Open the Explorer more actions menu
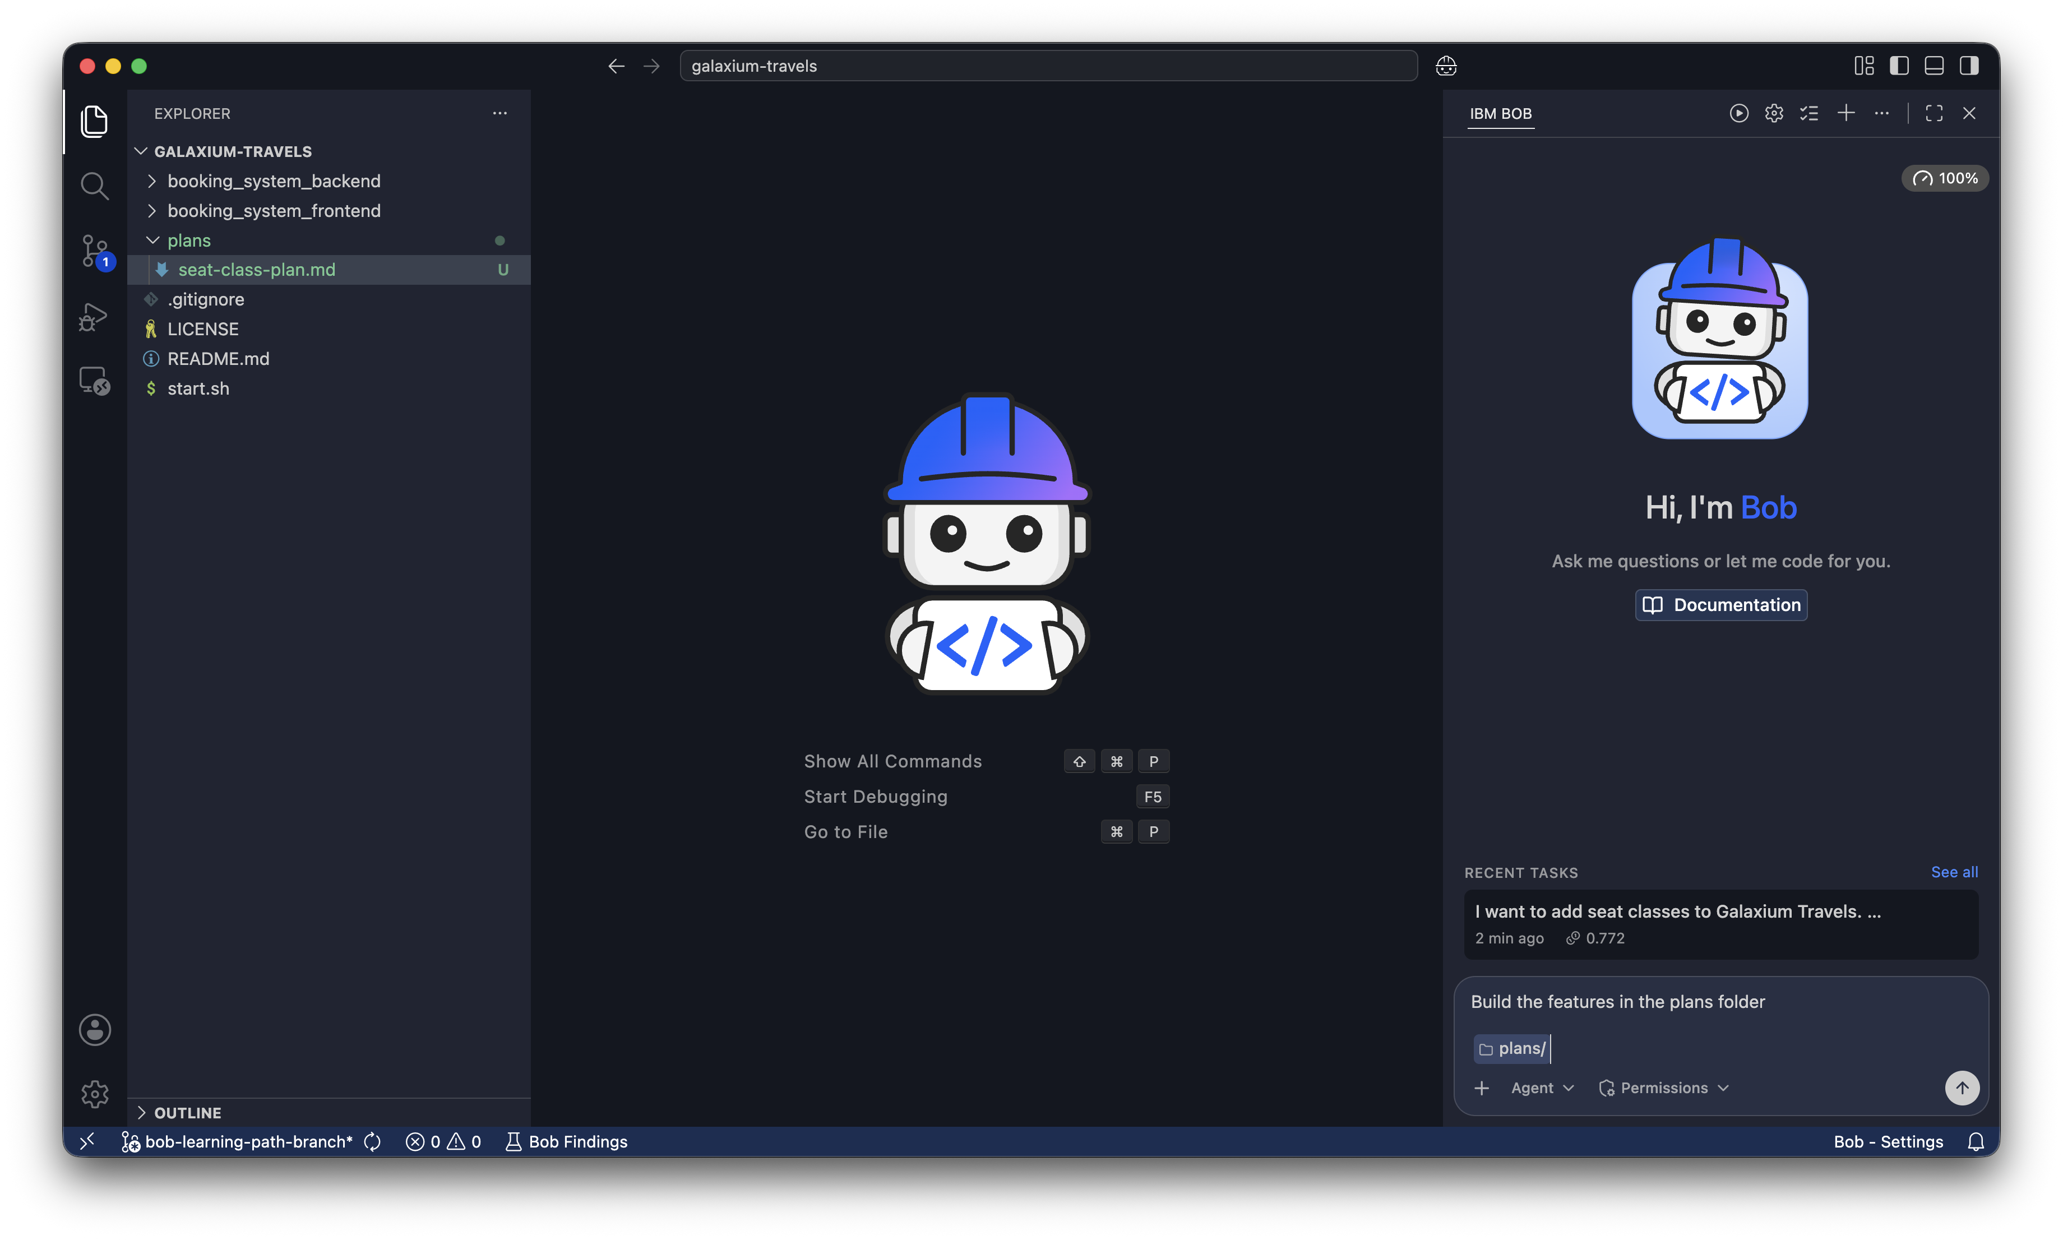Viewport: 2063px width, 1240px height. click(499, 113)
